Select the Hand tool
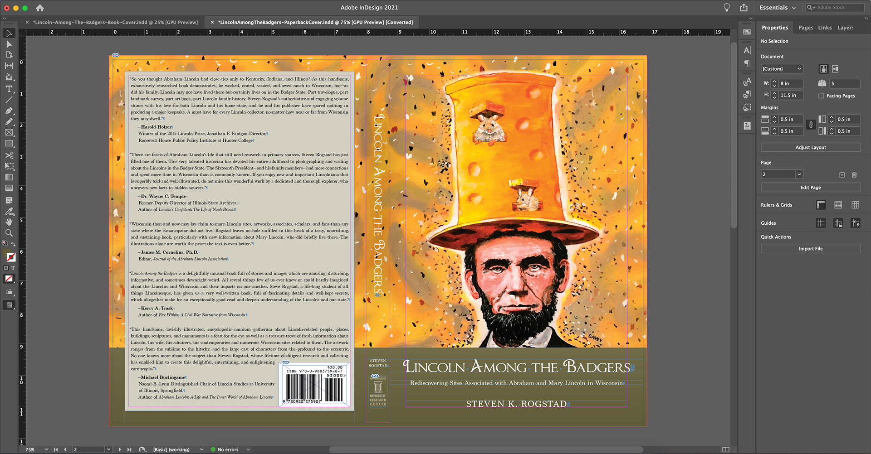 click(9, 222)
